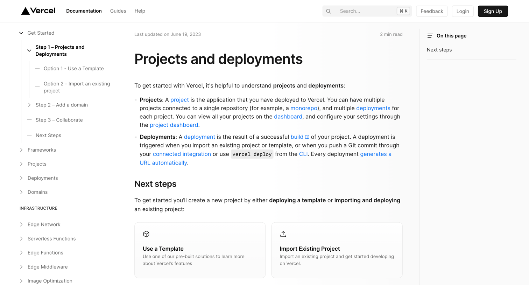529x285 pixels.
Task: Click the Import Existing Project upload icon
Action: tap(283, 234)
